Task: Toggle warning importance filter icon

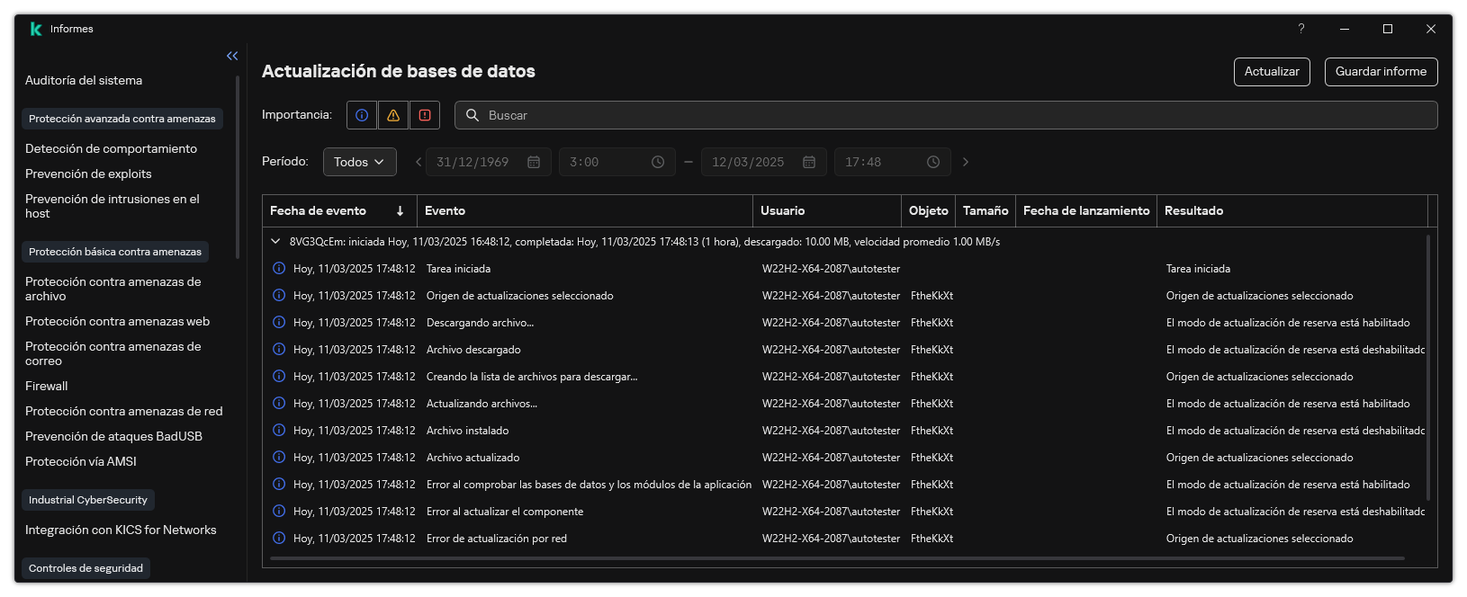Action: tap(393, 115)
